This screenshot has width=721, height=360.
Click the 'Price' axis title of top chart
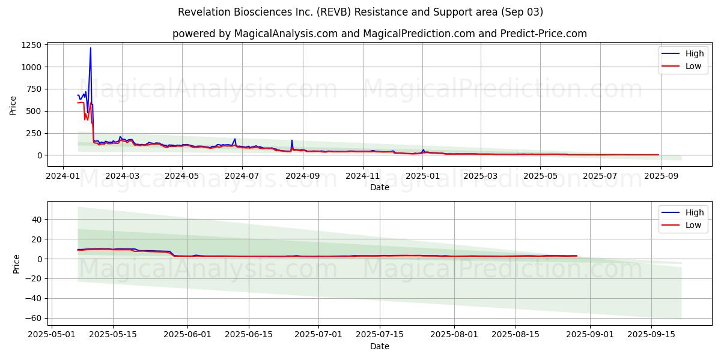pos(13,105)
